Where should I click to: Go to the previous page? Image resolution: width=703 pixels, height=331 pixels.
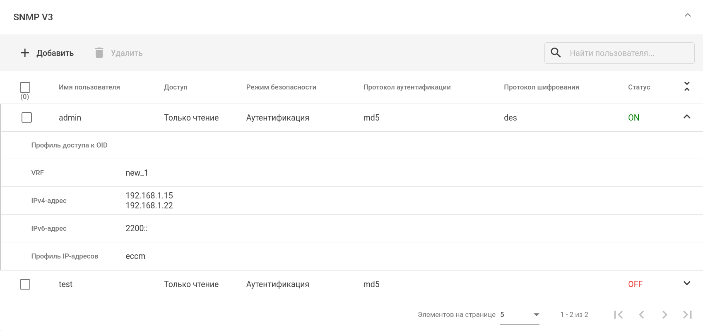pyautogui.click(x=641, y=315)
